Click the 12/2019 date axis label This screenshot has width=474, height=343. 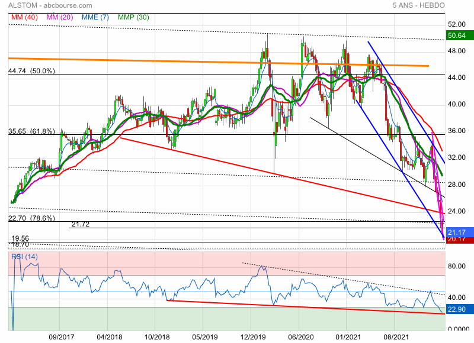pyautogui.click(x=253, y=336)
